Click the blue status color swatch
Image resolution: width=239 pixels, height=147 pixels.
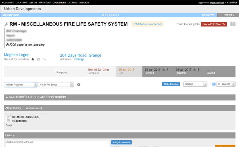pos(214,84)
